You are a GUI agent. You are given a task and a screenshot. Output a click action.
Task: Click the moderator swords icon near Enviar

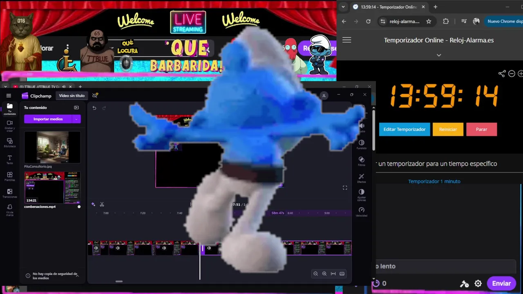click(464, 284)
